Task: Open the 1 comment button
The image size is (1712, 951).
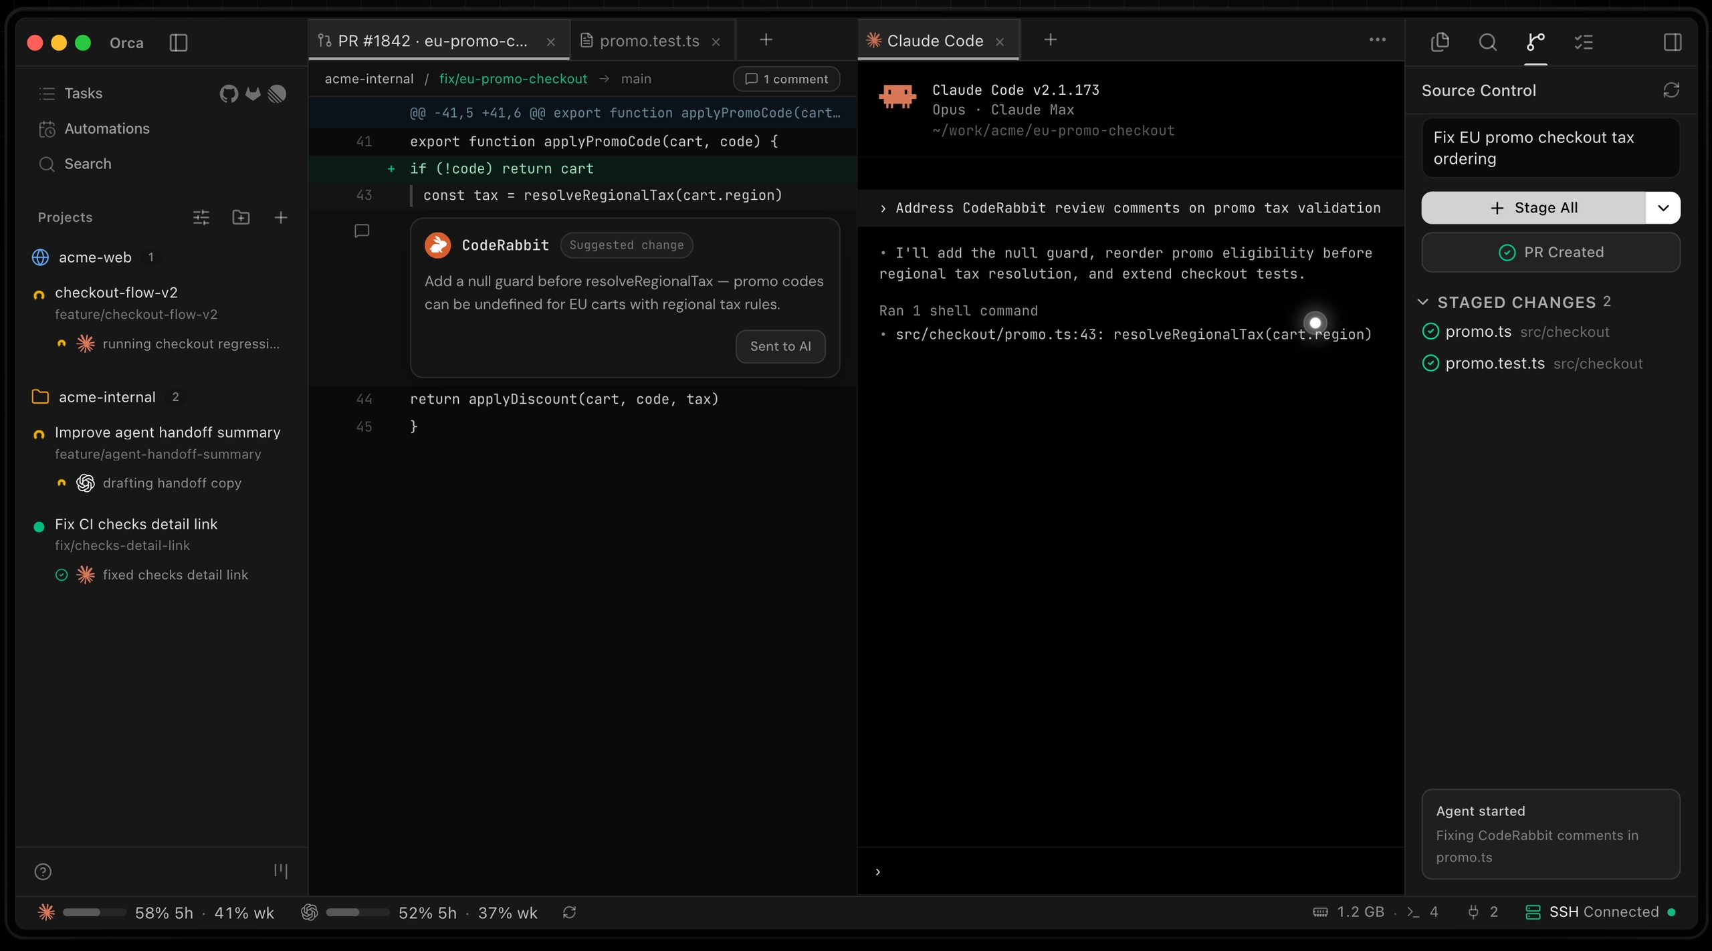Action: 786,79
